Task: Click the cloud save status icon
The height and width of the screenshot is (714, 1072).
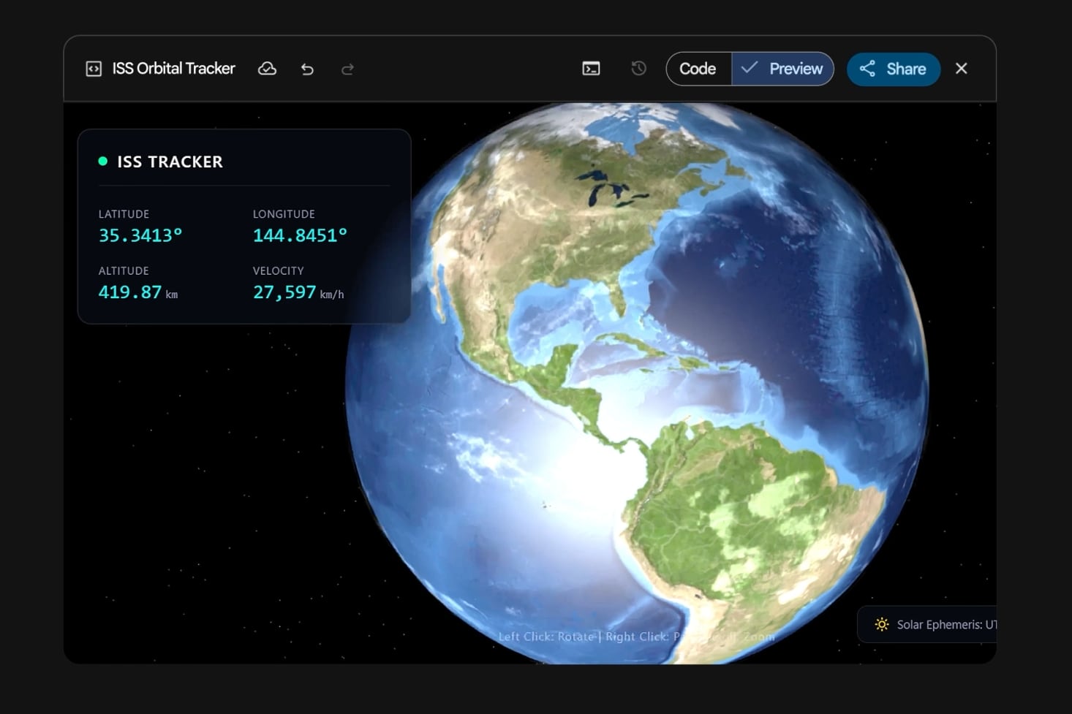Action: click(x=267, y=69)
